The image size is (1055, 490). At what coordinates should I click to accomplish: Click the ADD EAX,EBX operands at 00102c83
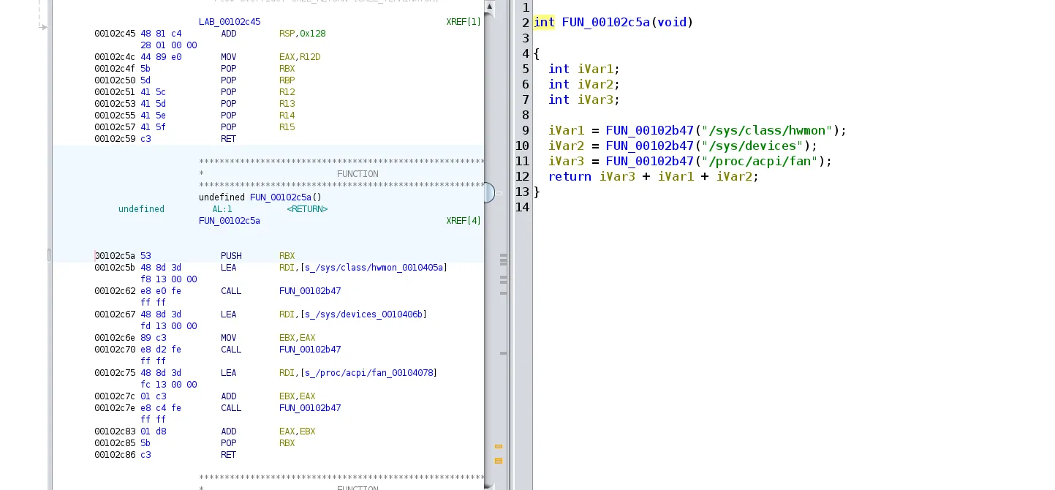[297, 431]
